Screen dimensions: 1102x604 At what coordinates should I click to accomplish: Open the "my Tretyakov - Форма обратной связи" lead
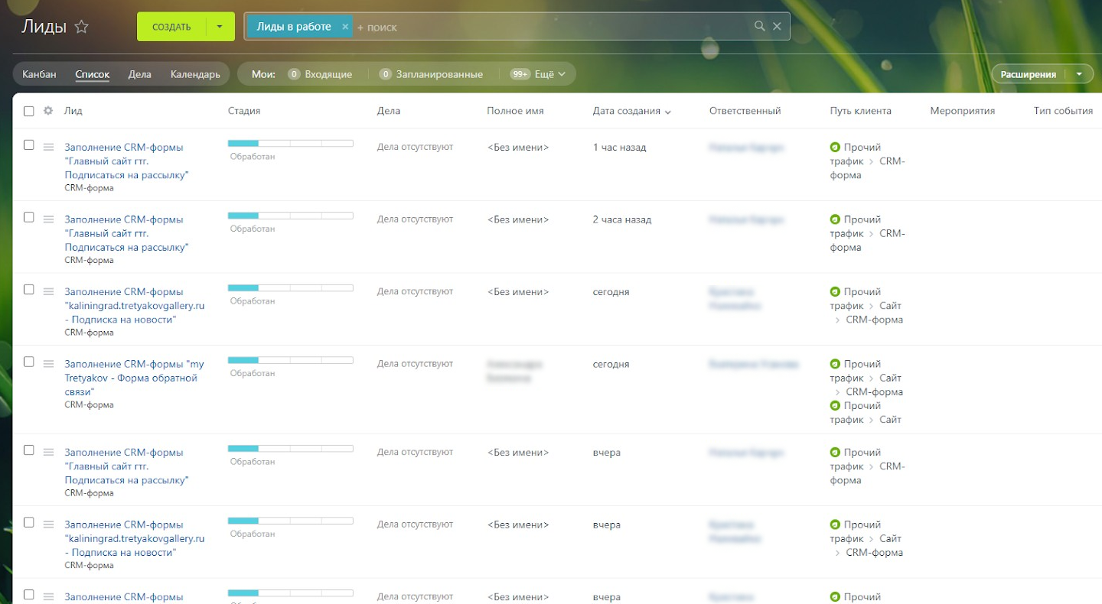(135, 378)
